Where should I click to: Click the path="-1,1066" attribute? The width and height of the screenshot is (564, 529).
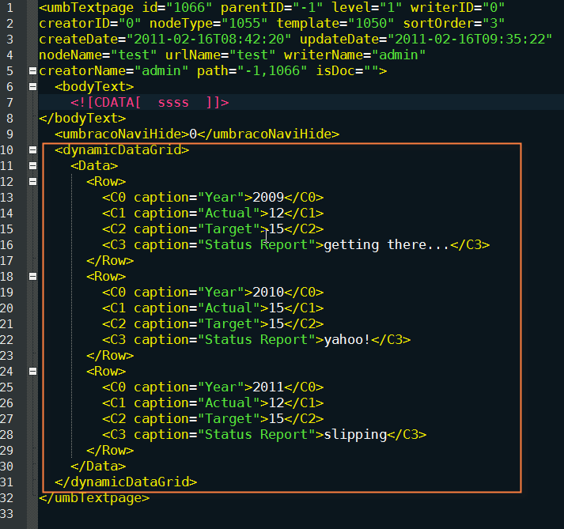(x=252, y=71)
